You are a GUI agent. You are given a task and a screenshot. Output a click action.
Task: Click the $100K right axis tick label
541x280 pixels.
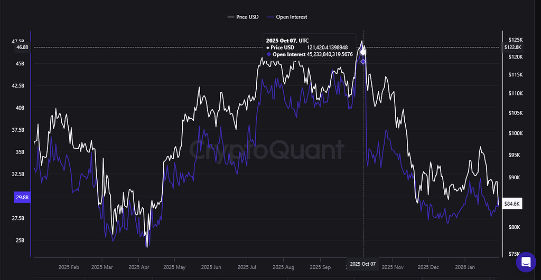point(512,133)
